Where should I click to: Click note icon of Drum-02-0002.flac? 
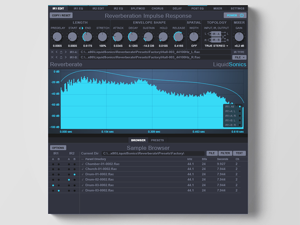pyautogui.click(x=82, y=180)
